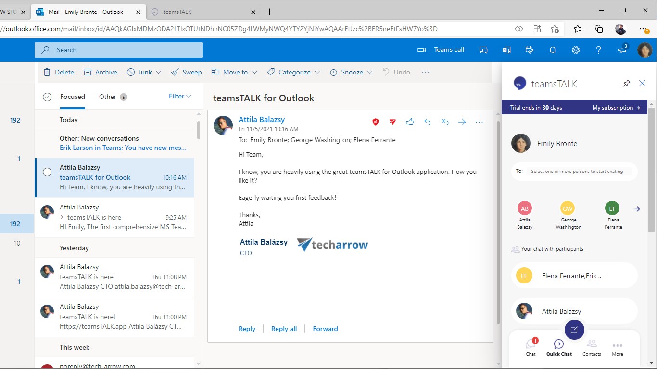
Task: Open a new browser tab
Action: 269,12
